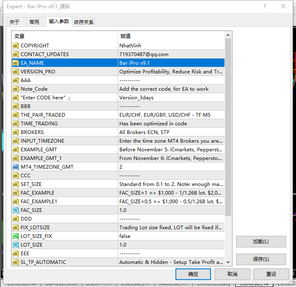
Task: Click the value Bar iPro v9.1
Action: (135, 63)
